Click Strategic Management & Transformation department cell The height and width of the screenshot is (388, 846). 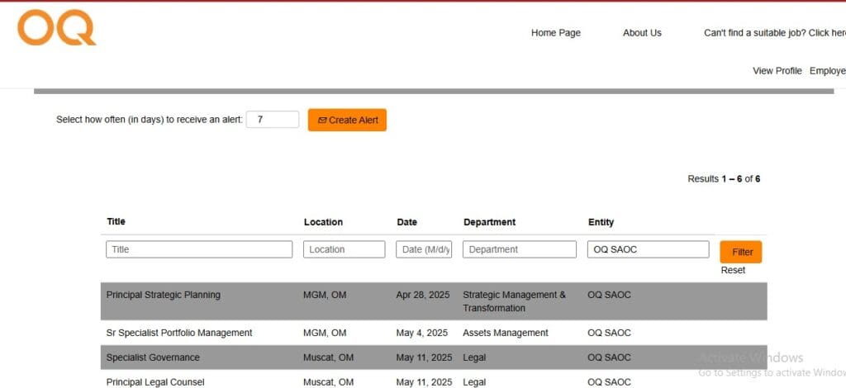point(514,302)
